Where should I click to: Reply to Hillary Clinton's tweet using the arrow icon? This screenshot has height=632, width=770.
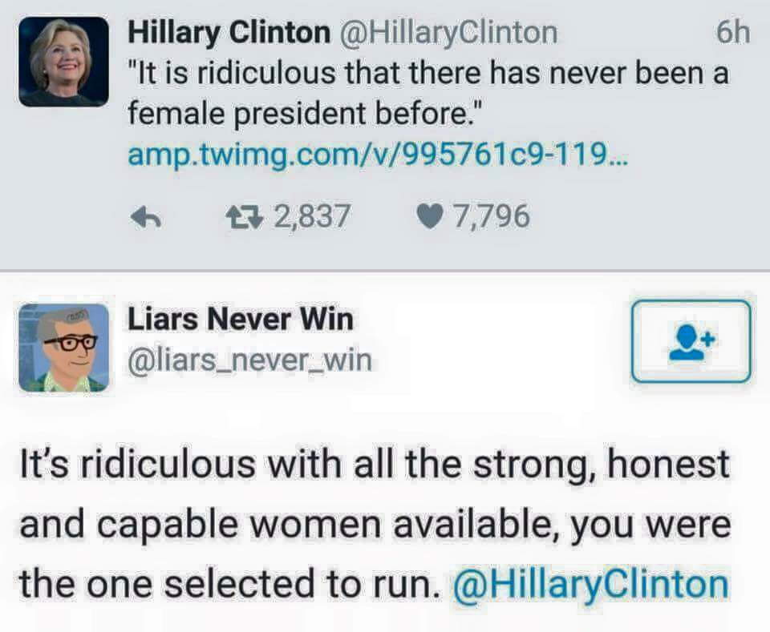(x=146, y=217)
